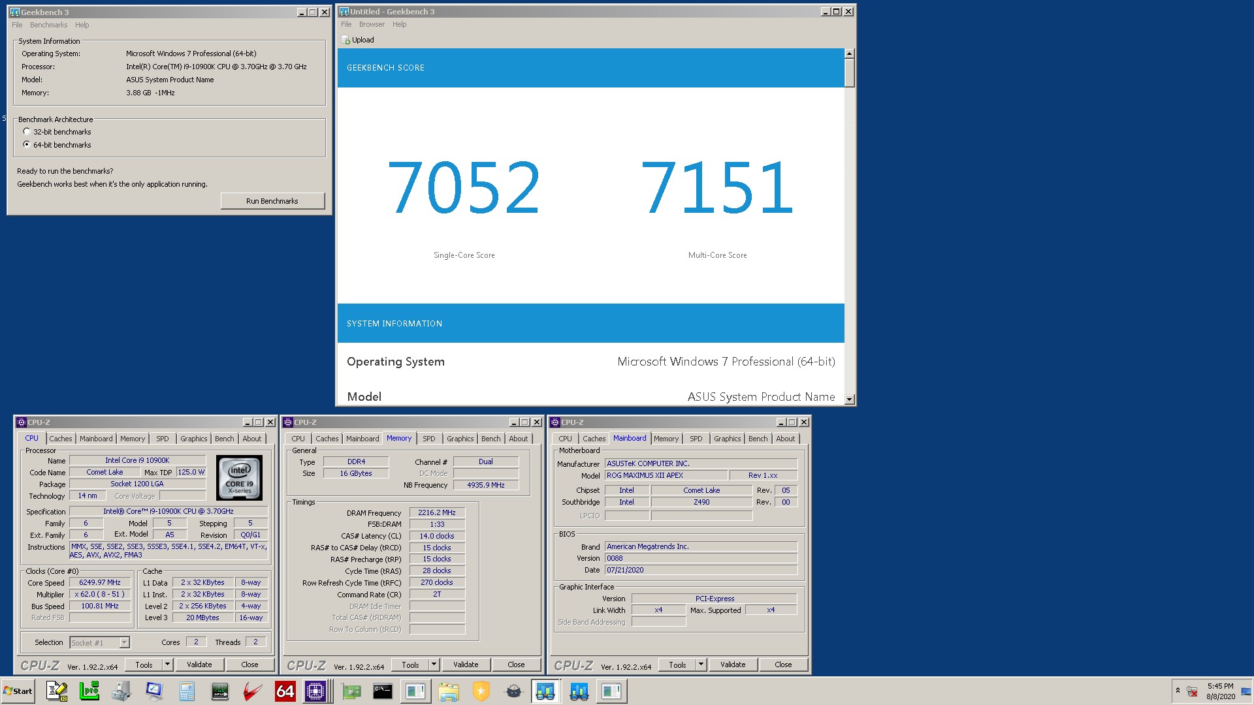
Task: Click the disconnected network tray icon
Action: 1192,691
